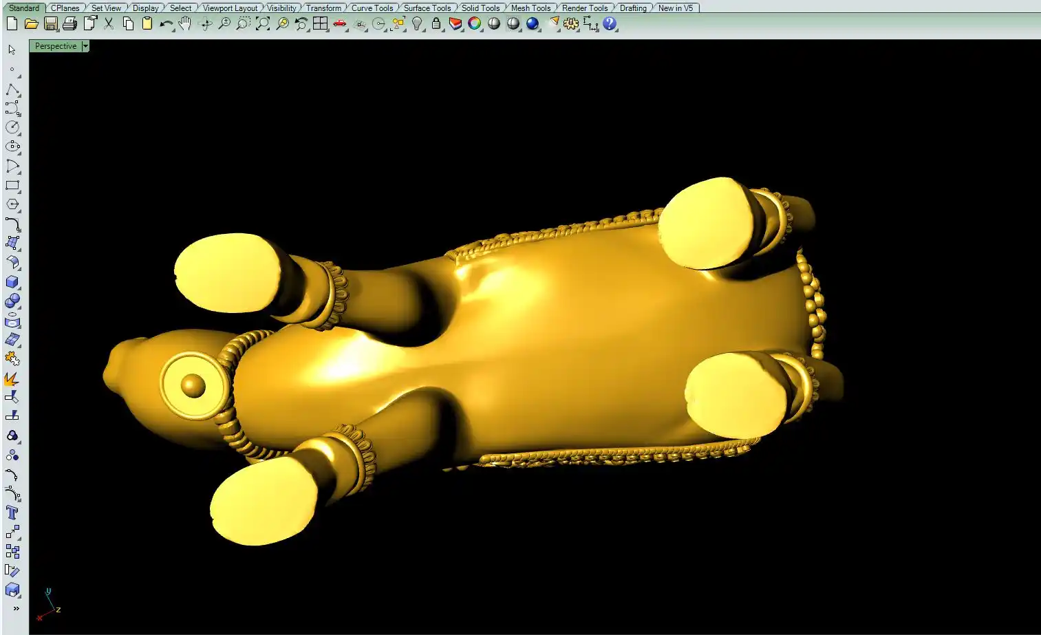The width and height of the screenshot is (1041, 635).
Task: Click the Undo arrow button
Action: pos(166,24)
